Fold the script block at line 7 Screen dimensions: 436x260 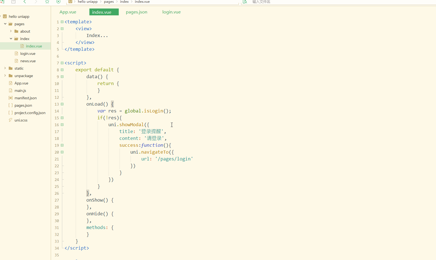point(62,63)
